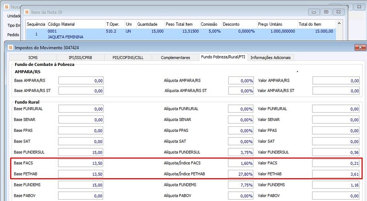
Task: Click the Base AMPARA/RS ST field
Action: point(81,91)
